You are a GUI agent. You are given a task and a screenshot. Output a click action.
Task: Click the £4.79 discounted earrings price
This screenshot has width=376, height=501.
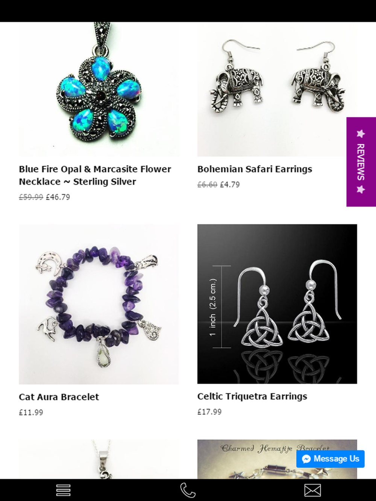(230, 185)
